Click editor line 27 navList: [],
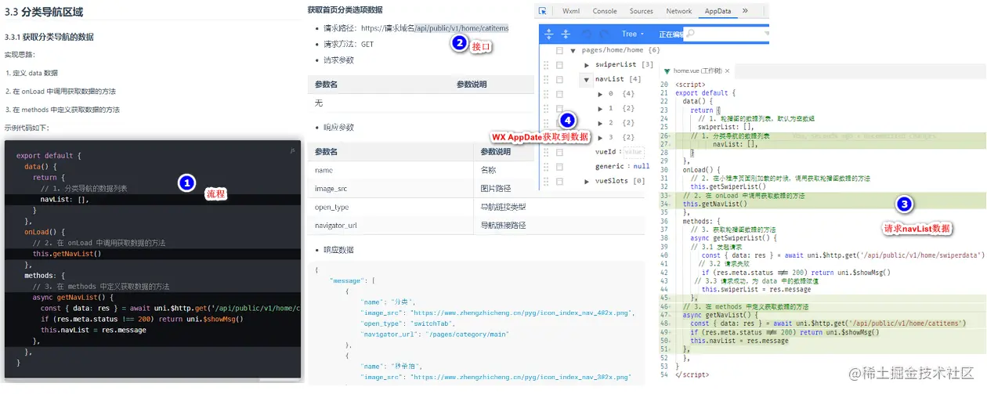 (x=736, y=143)
